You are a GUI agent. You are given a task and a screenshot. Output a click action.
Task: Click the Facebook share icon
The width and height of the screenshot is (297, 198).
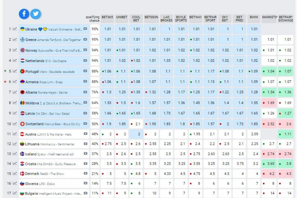click(x=24, y=14)
